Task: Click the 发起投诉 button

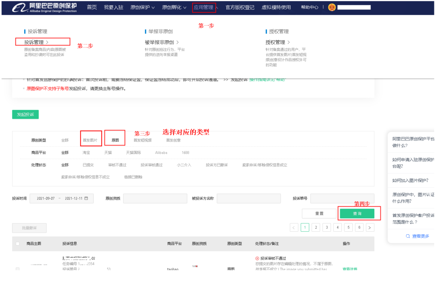Action: pos(25,114)
